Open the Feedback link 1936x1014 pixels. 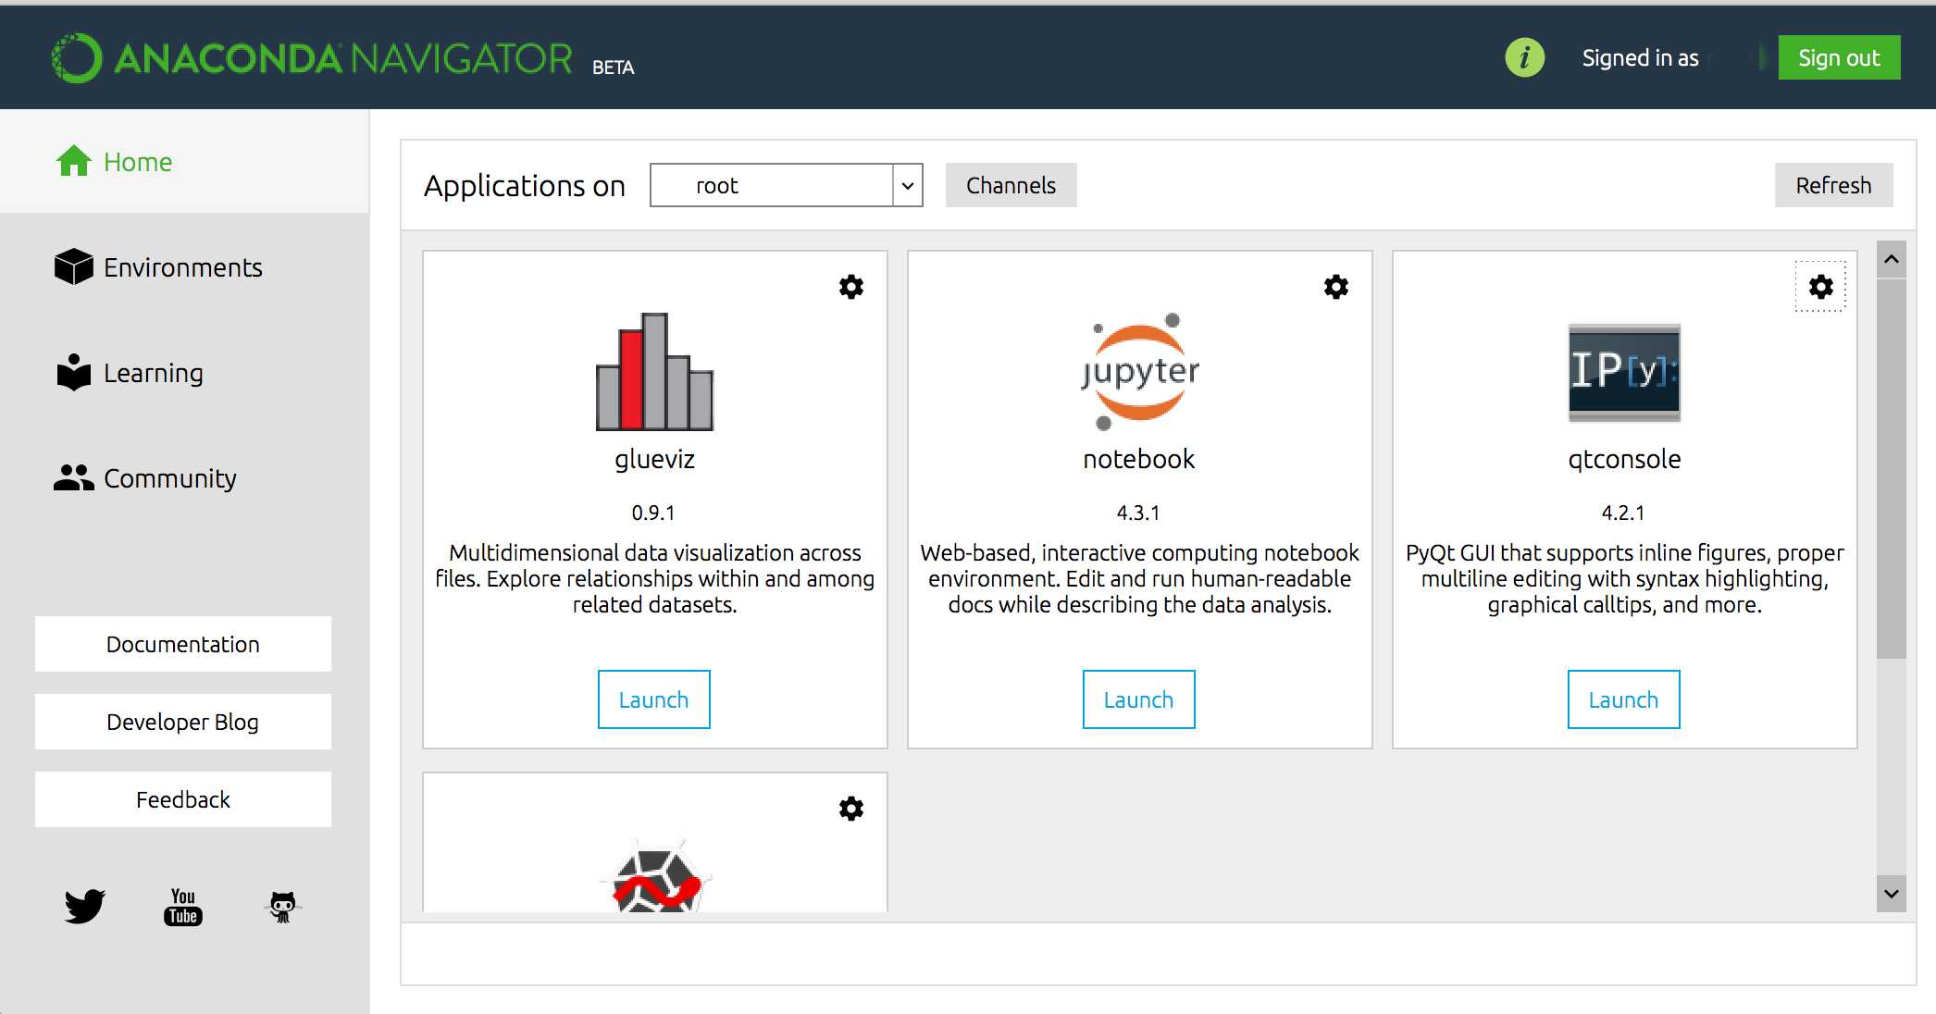click(x=183, y=799)
